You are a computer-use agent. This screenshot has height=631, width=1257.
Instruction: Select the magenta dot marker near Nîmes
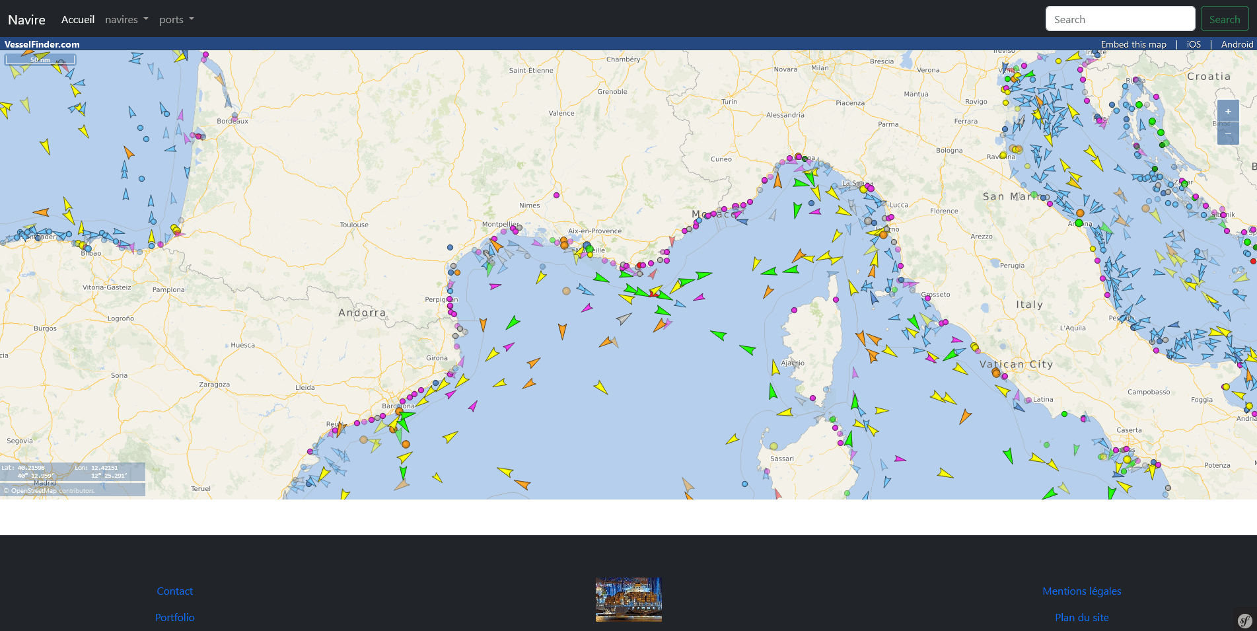click(556, 196)
